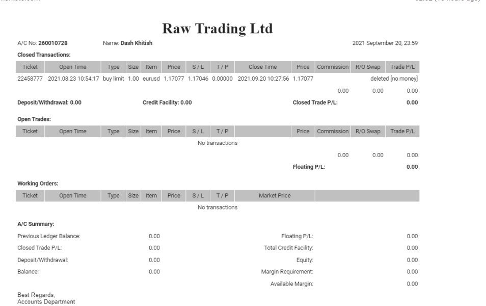The height and width of the screenshot is (306, 486).
Task: Click the Floating P/L label under Open Trades
Action: tap(309, 167)
